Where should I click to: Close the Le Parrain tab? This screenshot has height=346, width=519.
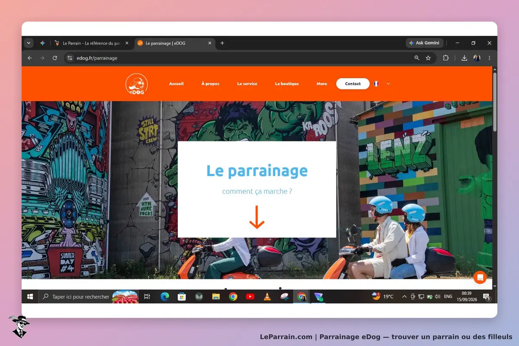(x=127, y=43)
